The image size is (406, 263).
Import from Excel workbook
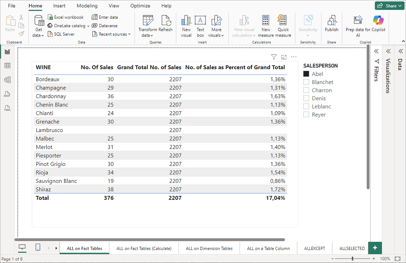pos(66,17)
